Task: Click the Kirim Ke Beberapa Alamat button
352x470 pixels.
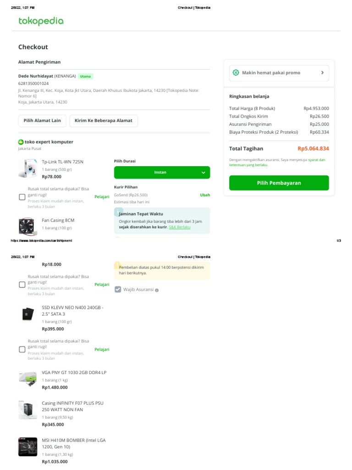Action: coord(103,121)
